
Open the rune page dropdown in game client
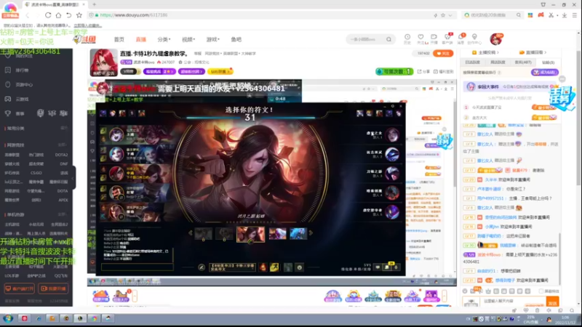(232, 267)
